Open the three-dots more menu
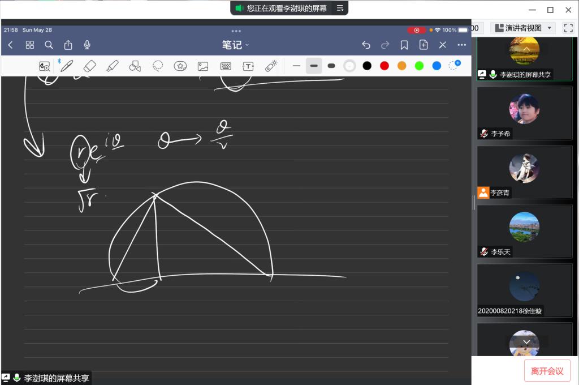579x385 pixels. (x=462, y=45)
